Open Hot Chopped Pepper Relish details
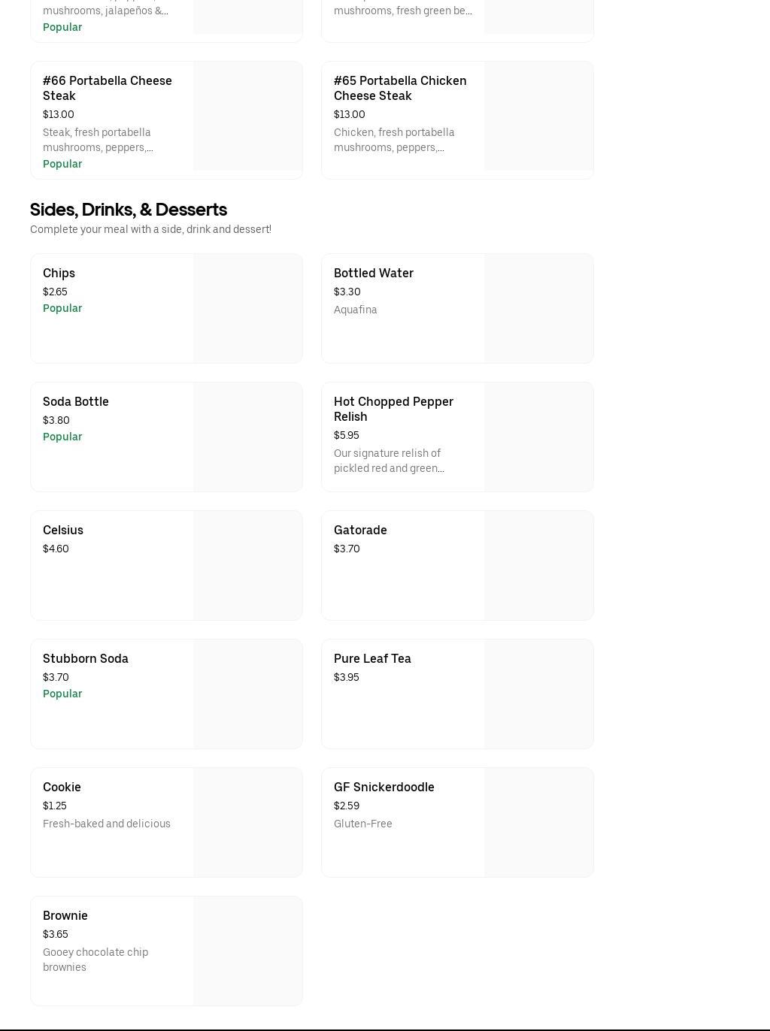The image size is (770, 1031). [393, 409]
